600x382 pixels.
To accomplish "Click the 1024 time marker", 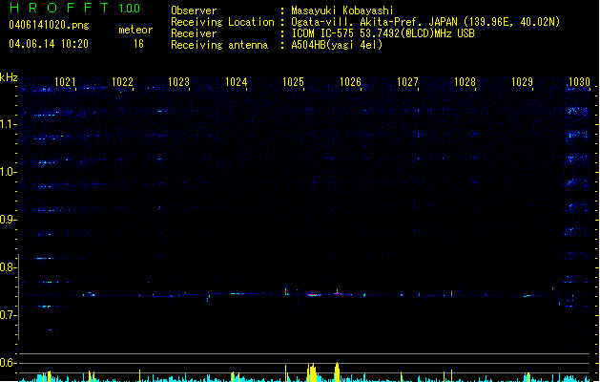I will 237,82.
